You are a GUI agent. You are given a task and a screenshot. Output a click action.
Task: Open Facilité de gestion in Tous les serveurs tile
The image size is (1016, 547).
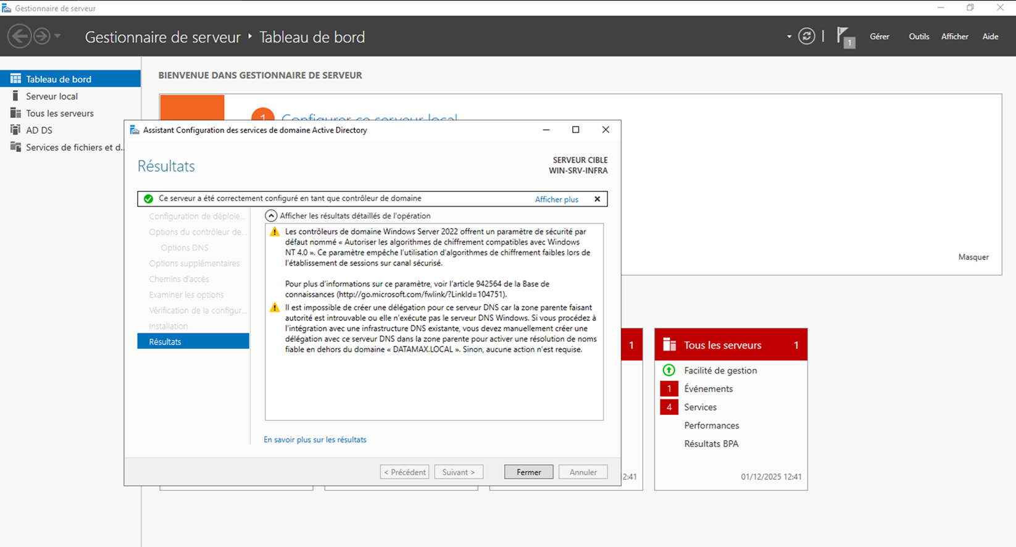(720, 370)
